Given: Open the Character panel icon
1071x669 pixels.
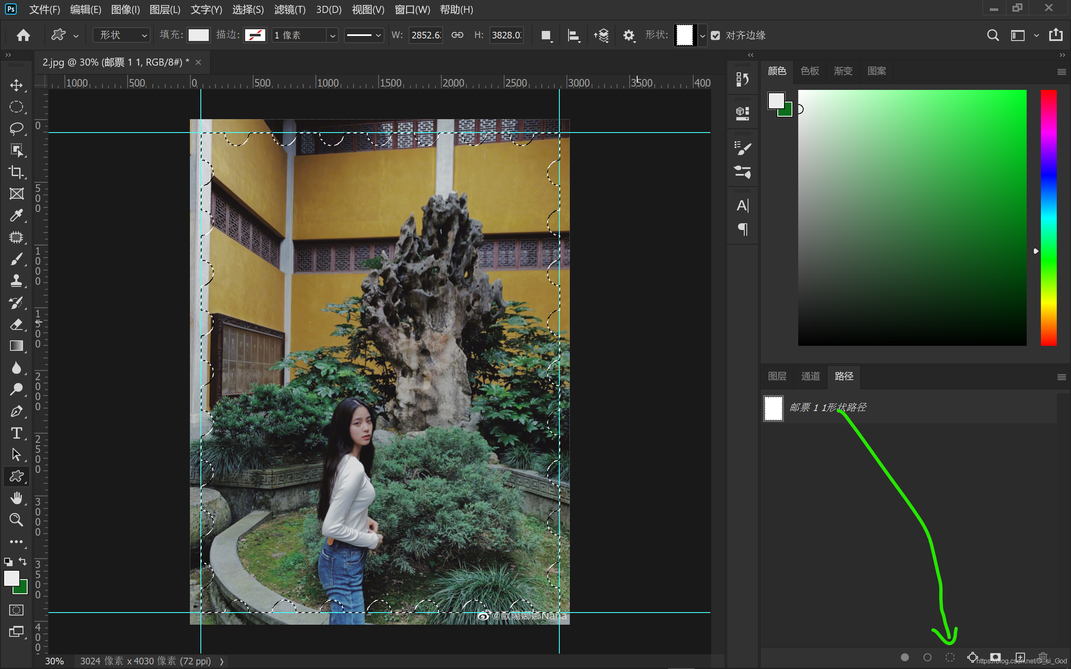Looking at the screenshot, I should (742, 206).
